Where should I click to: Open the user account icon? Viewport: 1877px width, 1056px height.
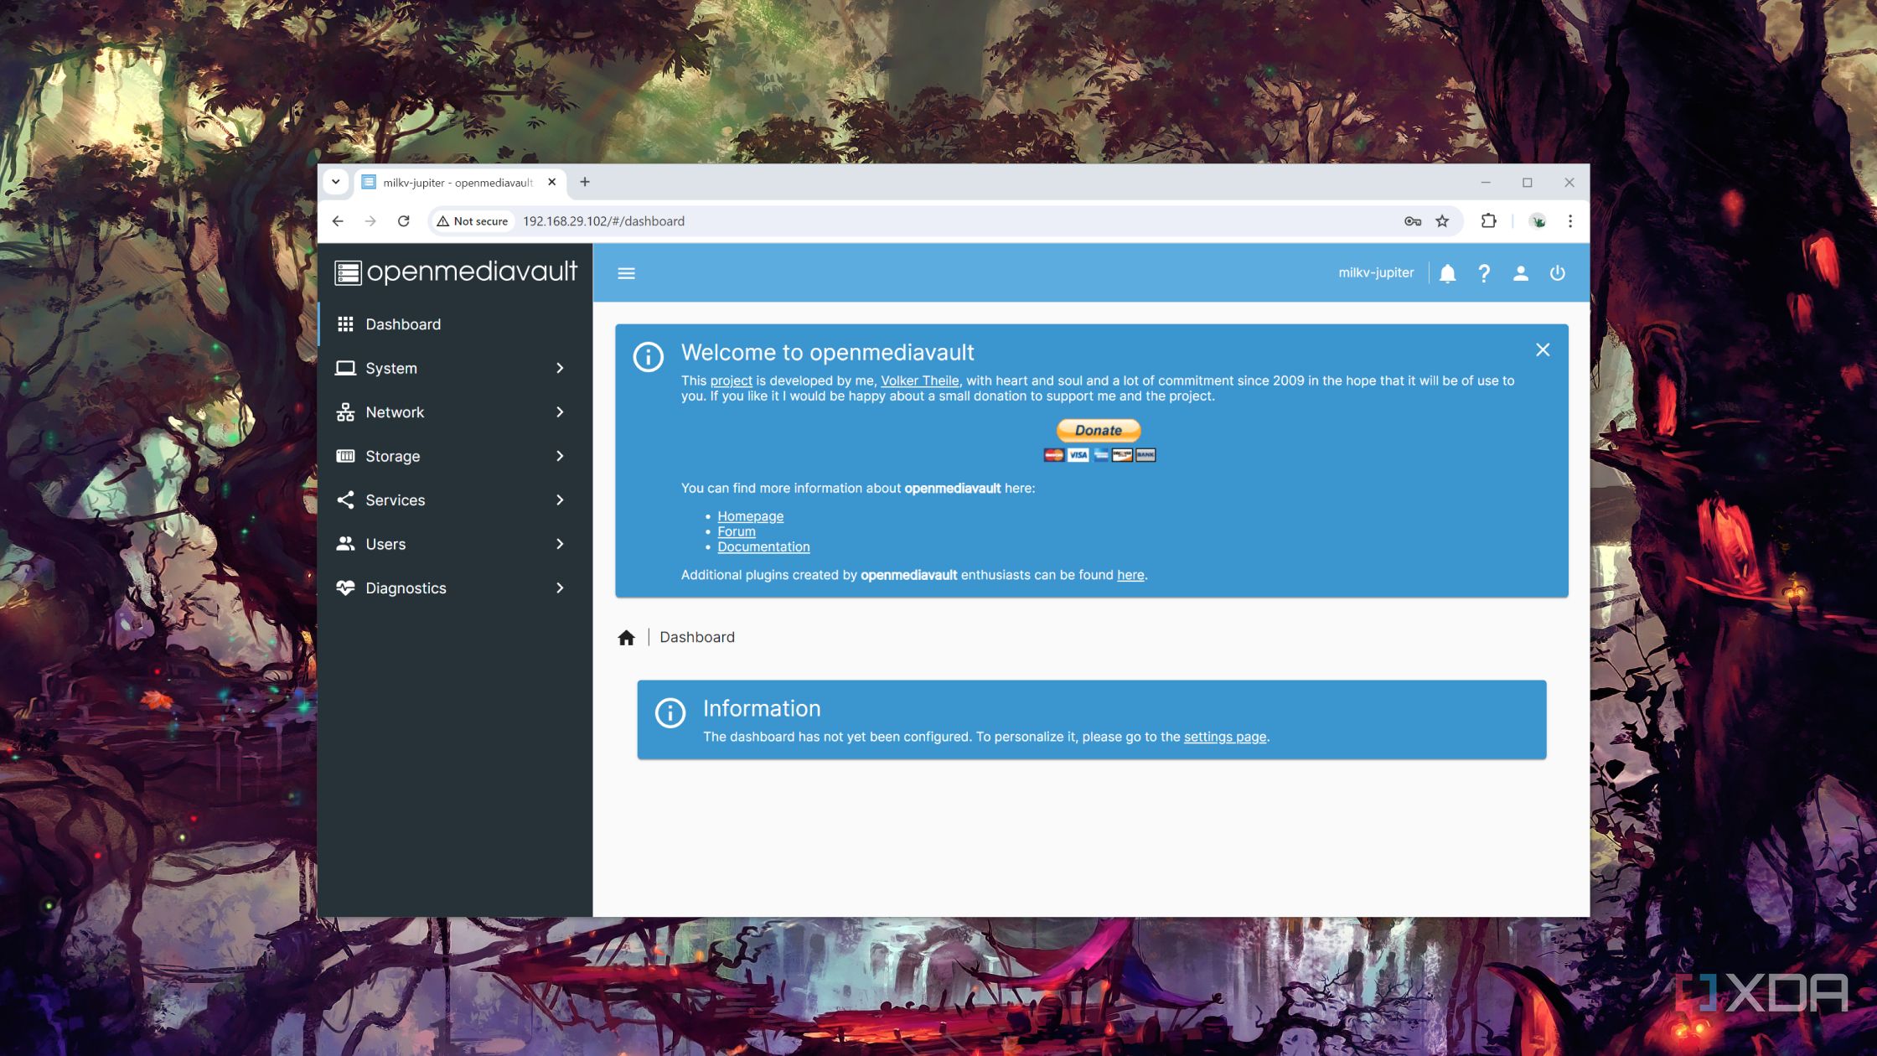point(1521,272)
